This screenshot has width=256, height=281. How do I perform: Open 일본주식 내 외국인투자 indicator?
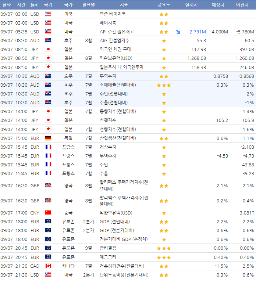pyautogui.click(x=122, y=67)
